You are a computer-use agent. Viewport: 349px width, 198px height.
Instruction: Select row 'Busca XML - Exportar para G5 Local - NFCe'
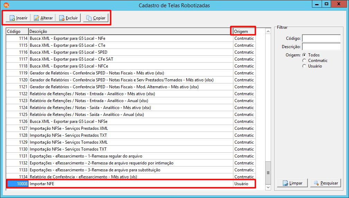(x=131, y=66)
